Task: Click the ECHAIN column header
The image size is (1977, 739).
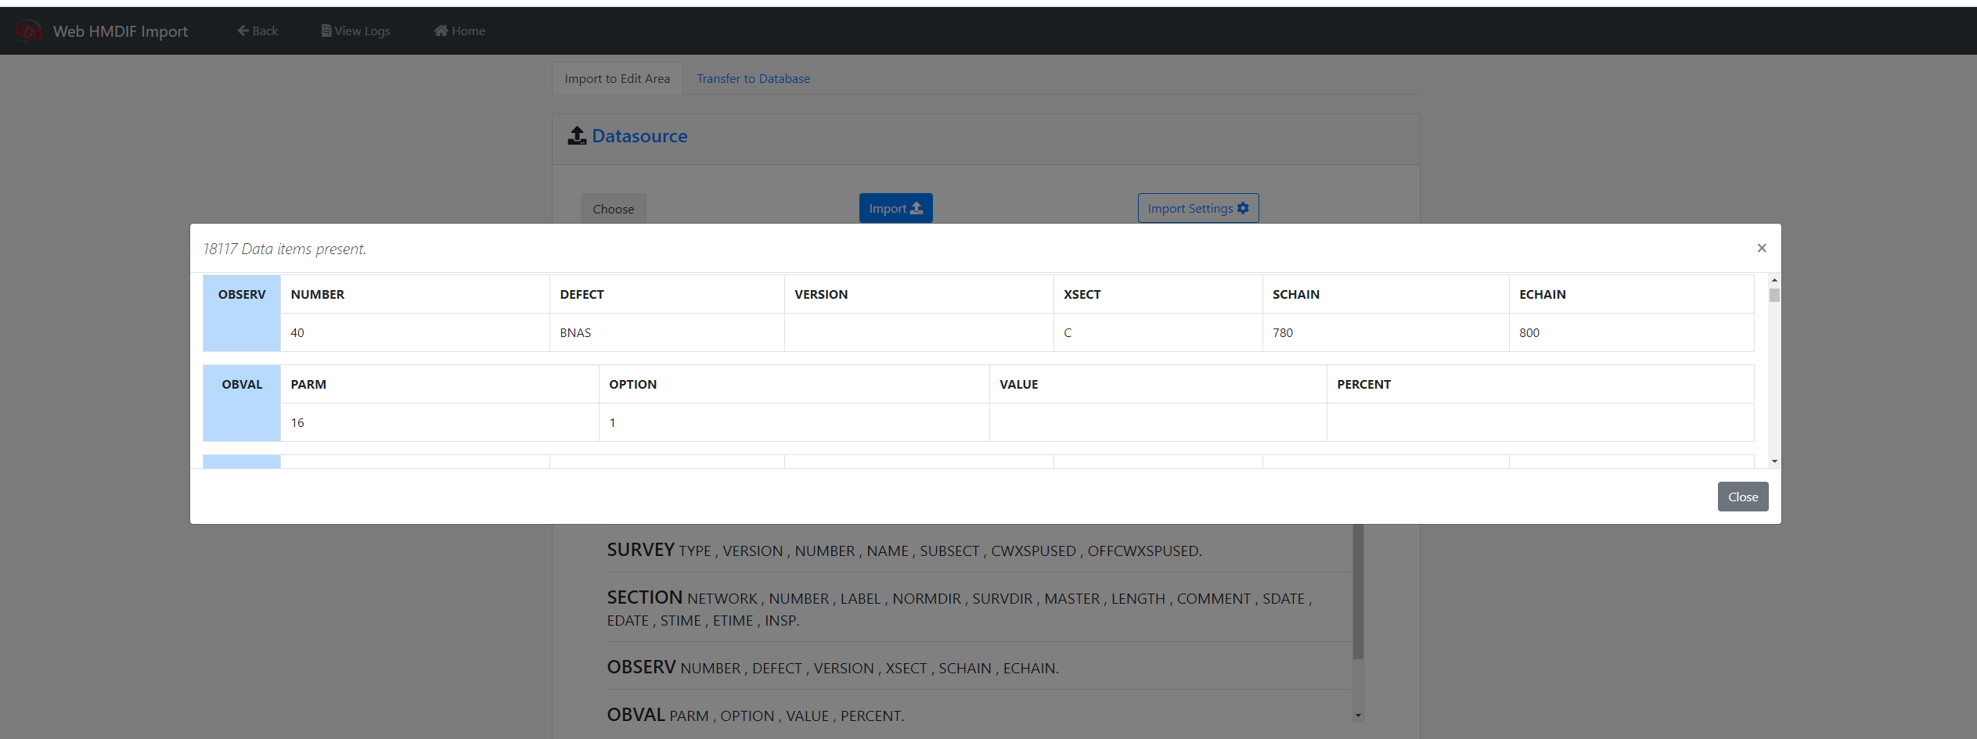Action: pos(1631,294)
